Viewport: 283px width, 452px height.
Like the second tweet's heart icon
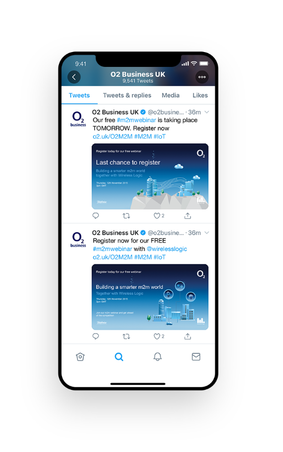click(157, 336)
